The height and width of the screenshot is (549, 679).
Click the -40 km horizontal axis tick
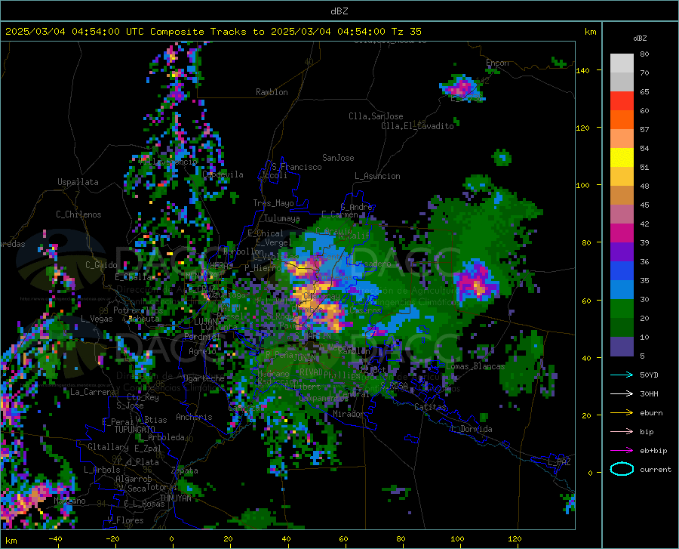point(55,539)
